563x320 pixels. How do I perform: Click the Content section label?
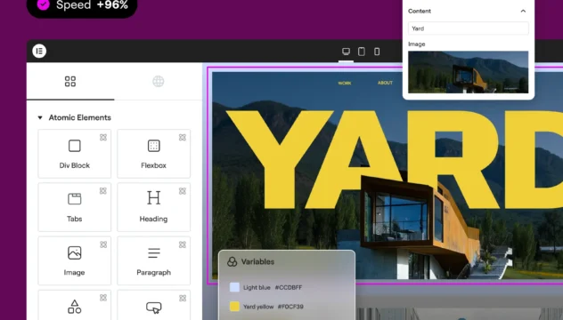(x=420, y=11)
